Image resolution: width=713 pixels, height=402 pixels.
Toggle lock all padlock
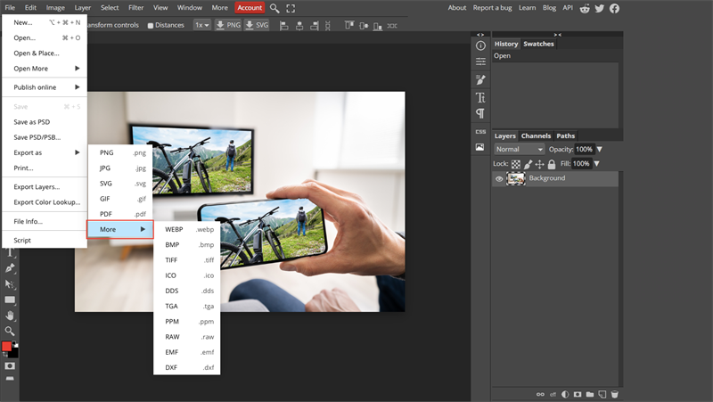click(x=552, y=164)
